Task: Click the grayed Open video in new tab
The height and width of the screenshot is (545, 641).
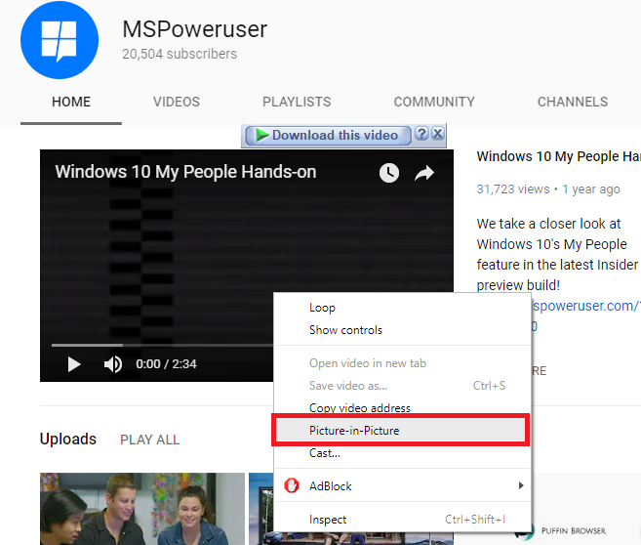Action: (x=402, y=363)
